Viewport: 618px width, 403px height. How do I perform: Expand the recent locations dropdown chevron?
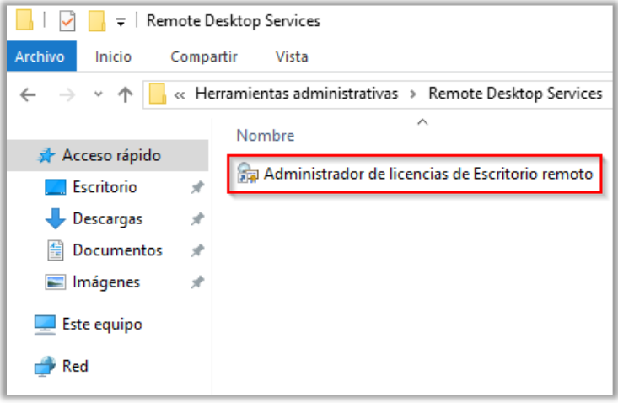coord(98,94)
